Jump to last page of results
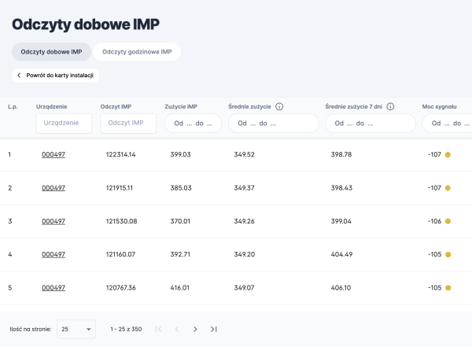Image resolution: width=472 pixels, height=347 pixels. point(214,329)
